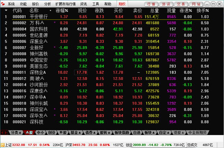This screenshot has height=148, width=224.
Task: Open the 分析 menu
Action: pyautogui.click(x=47, y=4)
